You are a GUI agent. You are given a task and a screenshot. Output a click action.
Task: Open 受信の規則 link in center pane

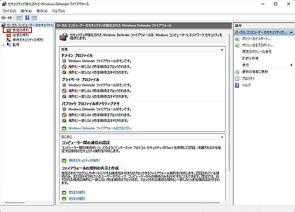tap(77, 192)
